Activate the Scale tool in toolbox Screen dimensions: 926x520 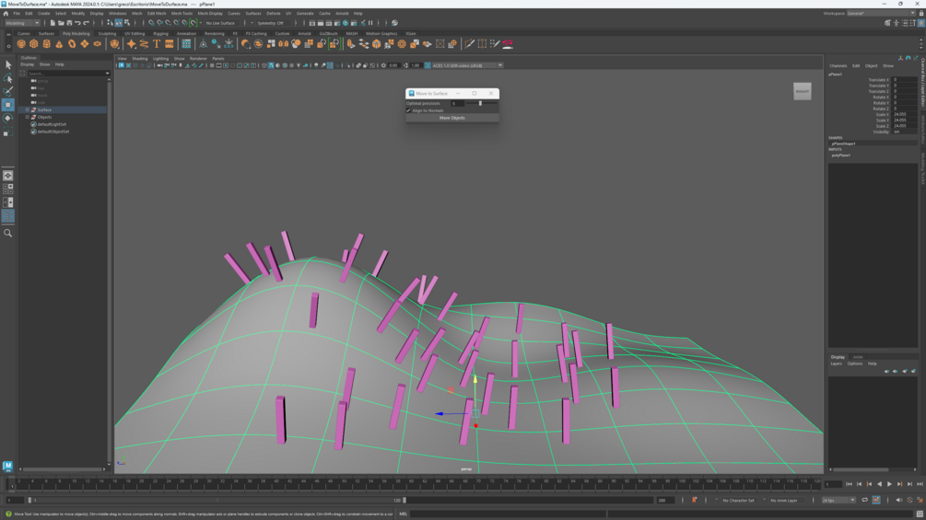pyautogui.click(x=7, y=132)
